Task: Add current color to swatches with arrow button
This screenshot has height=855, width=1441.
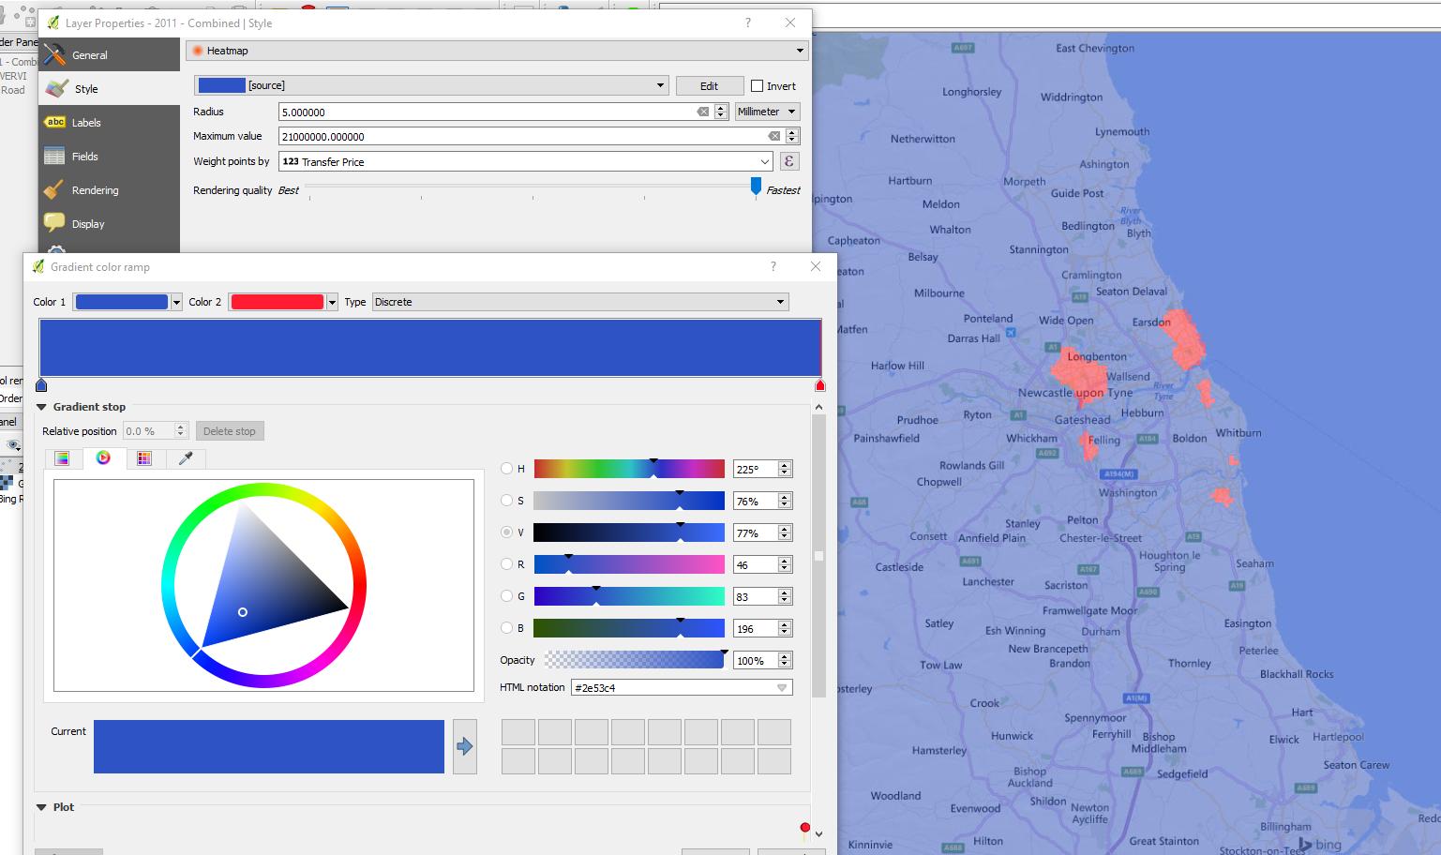Action: click(465, 746)
